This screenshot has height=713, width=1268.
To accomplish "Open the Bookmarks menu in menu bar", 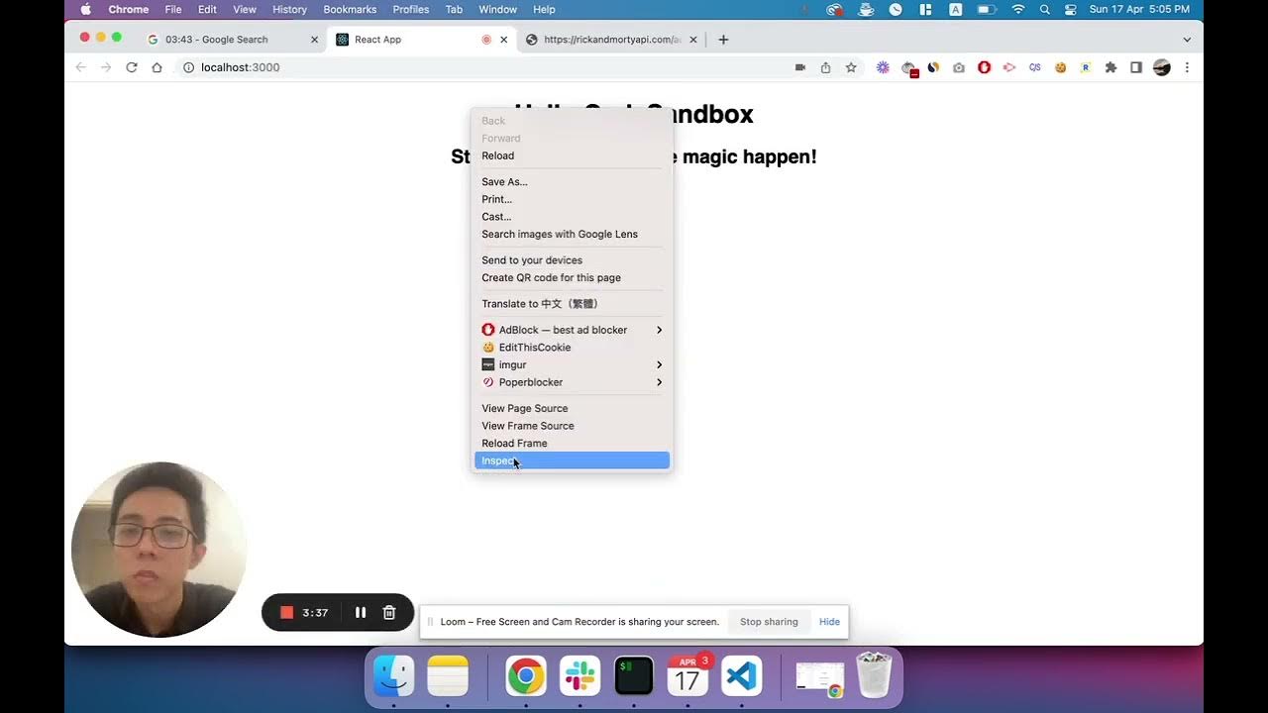I will (350, 9).
